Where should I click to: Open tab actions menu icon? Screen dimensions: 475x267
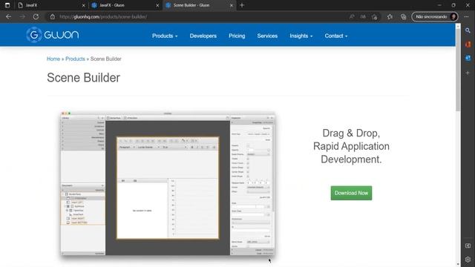pyautogui.click(x=7, y=5)
